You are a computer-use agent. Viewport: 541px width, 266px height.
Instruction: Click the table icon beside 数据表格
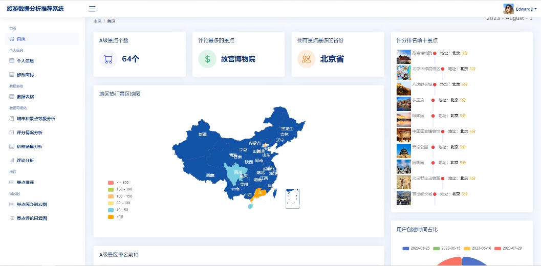tap(12, 97)
